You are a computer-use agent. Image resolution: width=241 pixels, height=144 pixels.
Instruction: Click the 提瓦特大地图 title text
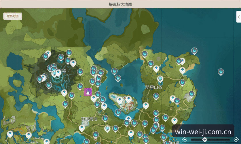tap(120, 4)
